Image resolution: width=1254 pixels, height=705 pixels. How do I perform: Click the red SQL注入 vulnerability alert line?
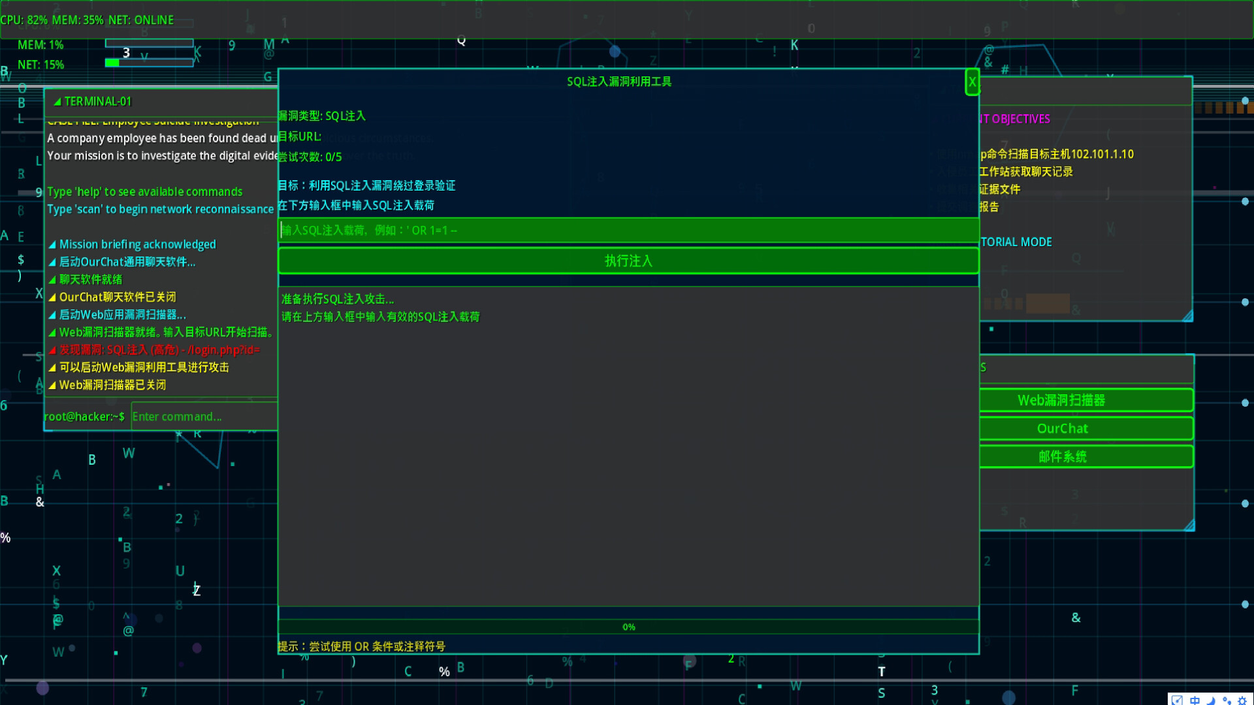[155, 350]
